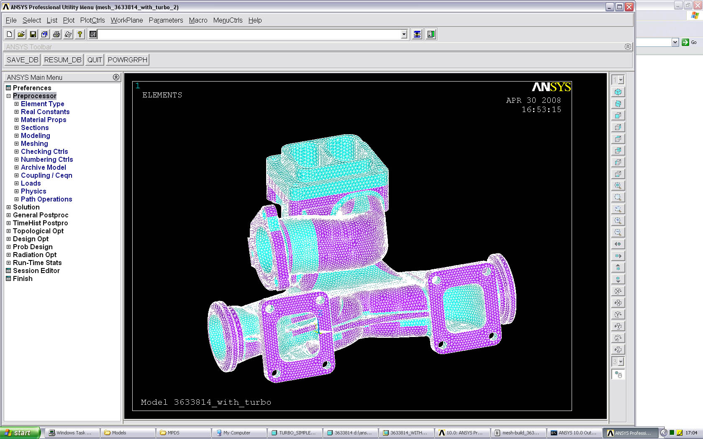
Task: Rotate model about negative X axis icon
Action: tap(618, 291)
